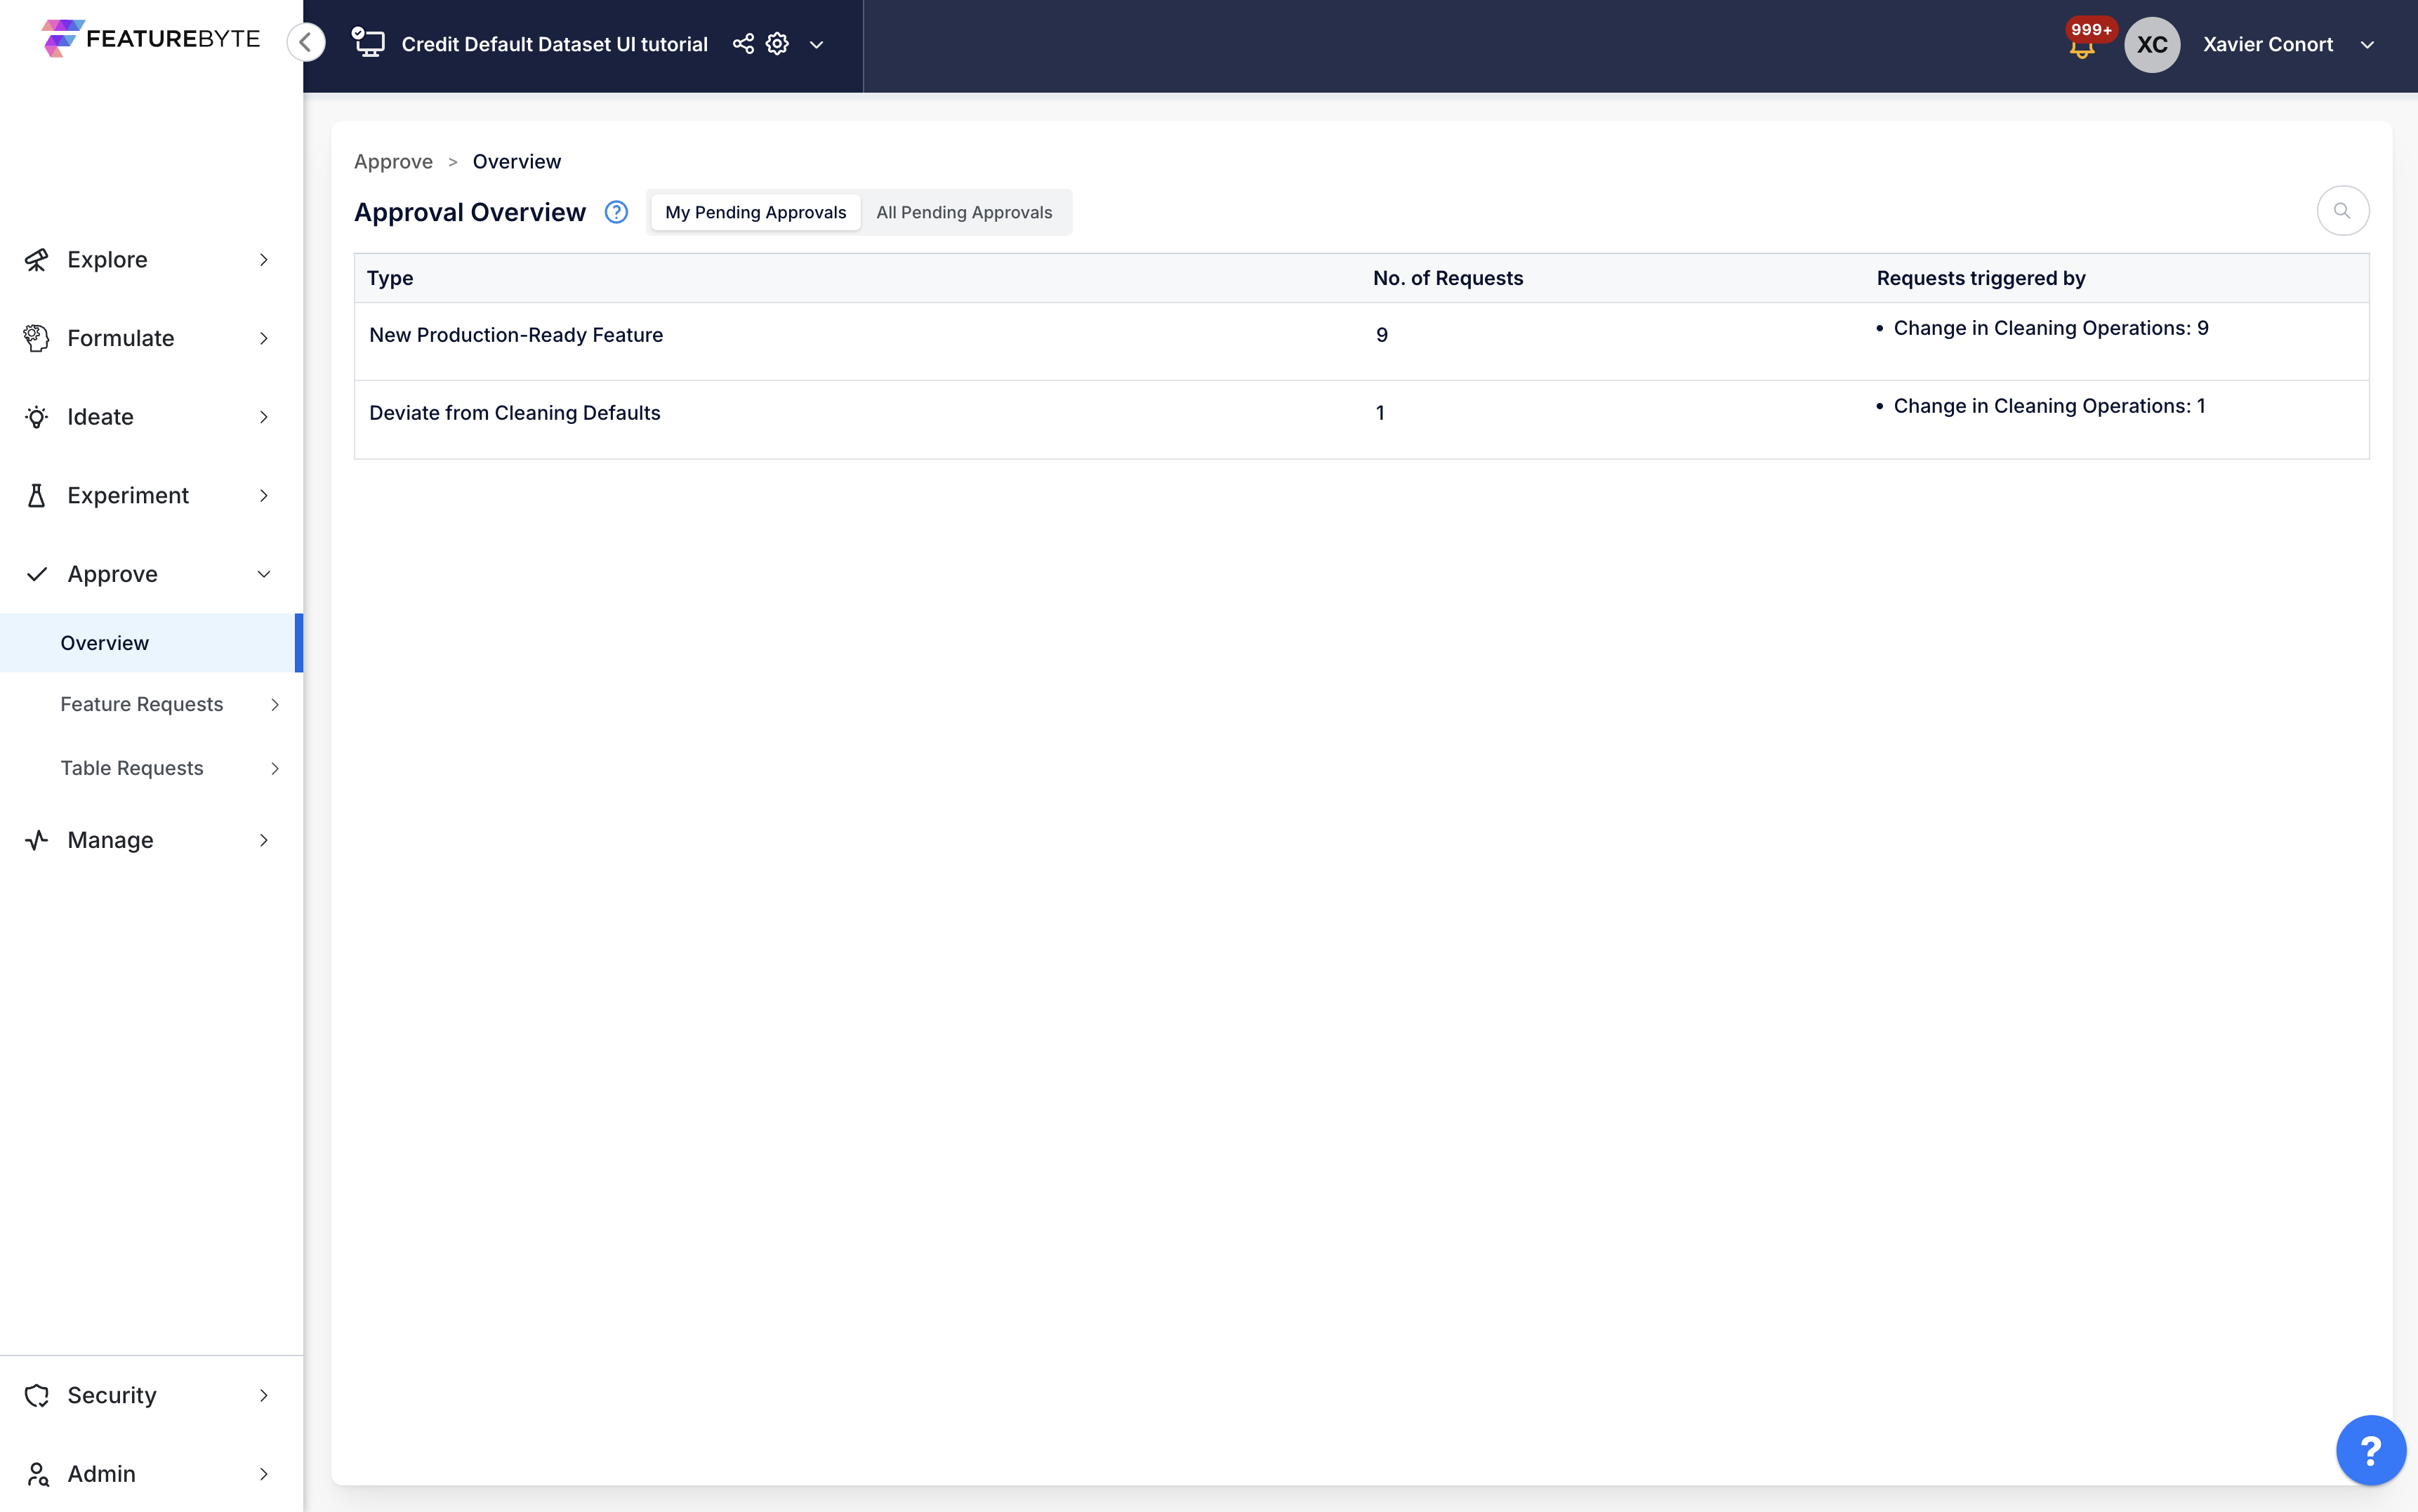Expand the catalog selector dropdown chevron

tap(816, 45)
